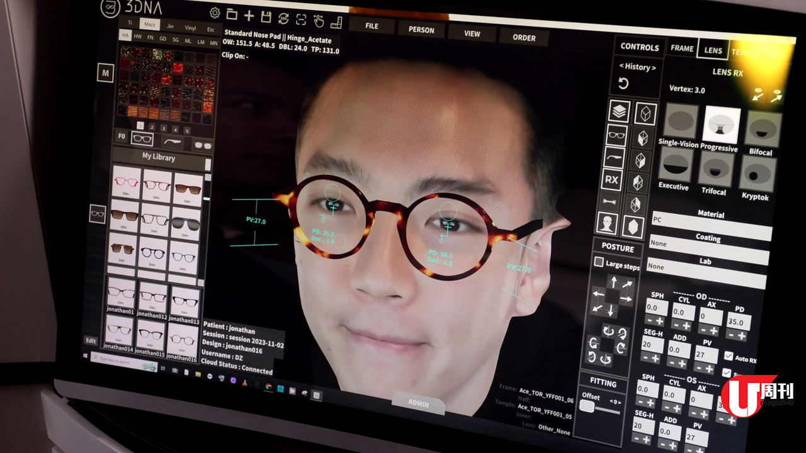Switch to the Vinyl material tab
This screenshot has width=806, height=453.
click(190, 28)
